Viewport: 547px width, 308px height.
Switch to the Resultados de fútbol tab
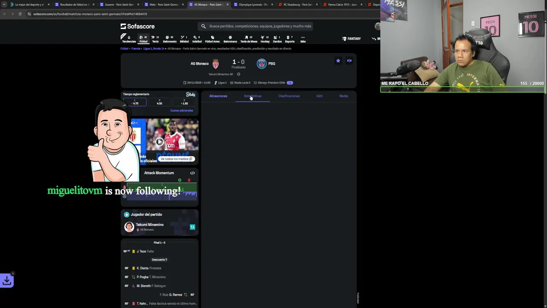74,5
